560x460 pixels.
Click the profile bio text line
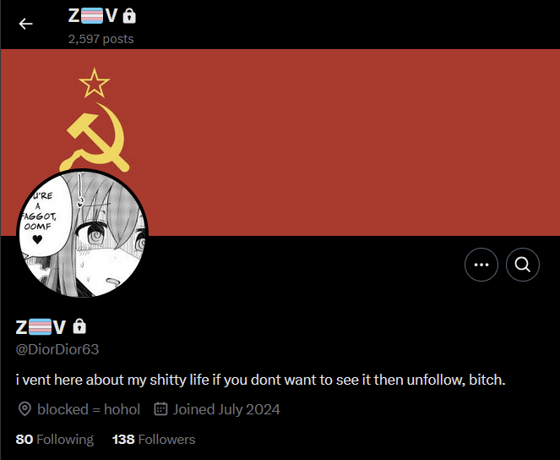tap(261, 380)
